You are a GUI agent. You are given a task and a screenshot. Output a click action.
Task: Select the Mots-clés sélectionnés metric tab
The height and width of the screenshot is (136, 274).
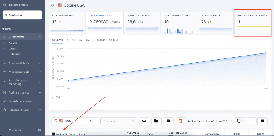(x=253, y=22)
